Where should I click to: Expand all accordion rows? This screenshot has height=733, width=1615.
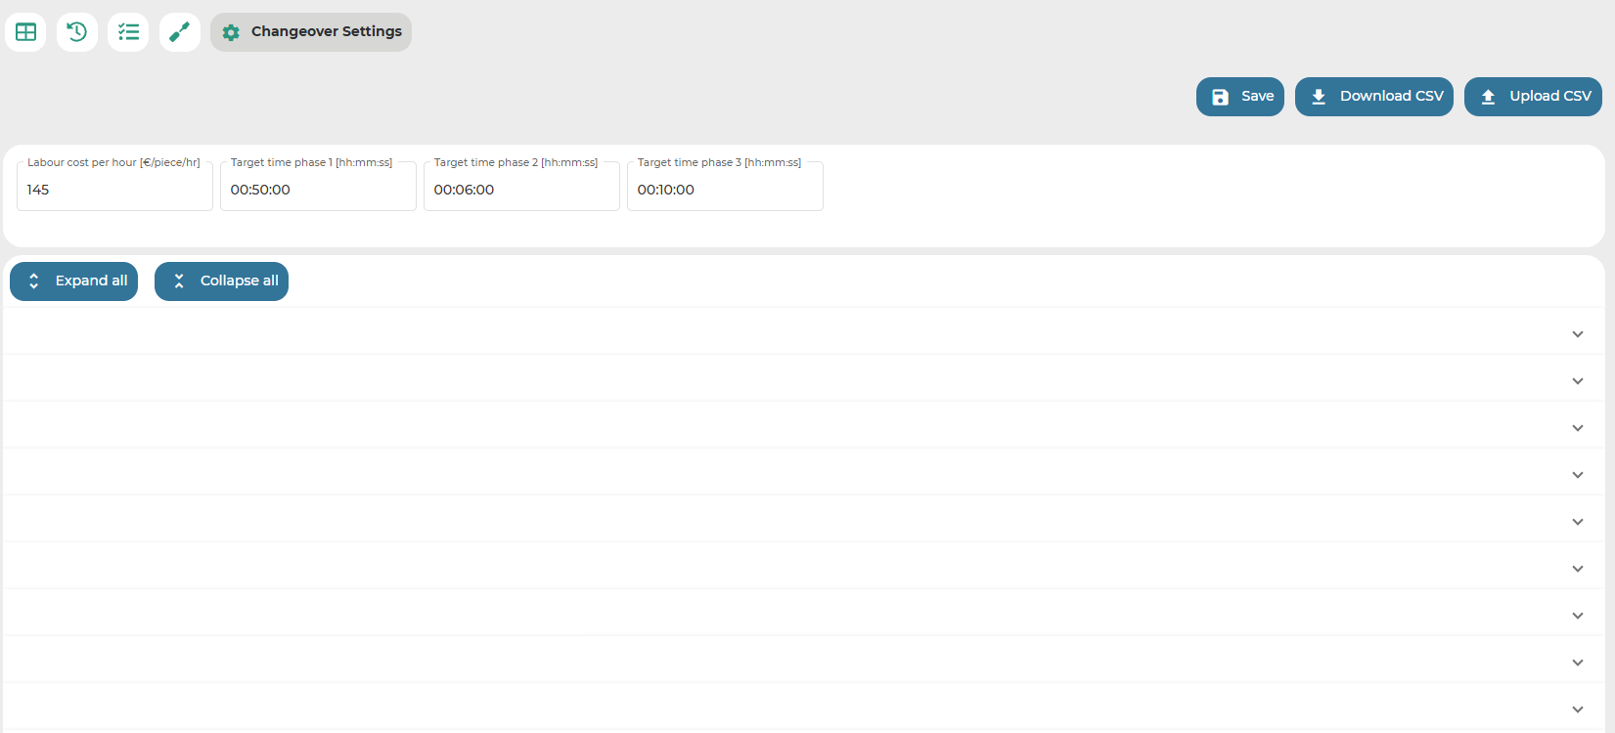(x=74, y=281)
